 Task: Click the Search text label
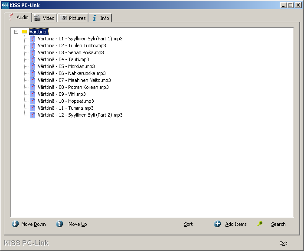tap(278, 224)
